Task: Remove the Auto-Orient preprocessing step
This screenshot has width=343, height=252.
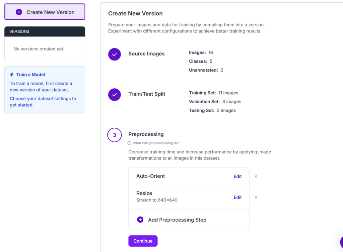Action: 256,176
